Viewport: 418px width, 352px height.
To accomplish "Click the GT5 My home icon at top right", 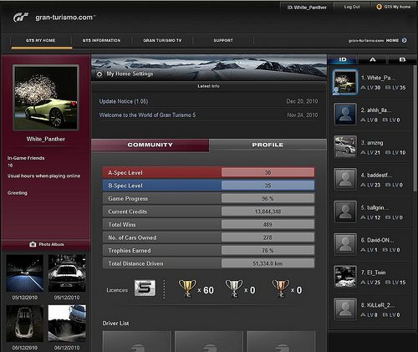I will (x=379, y=7).
